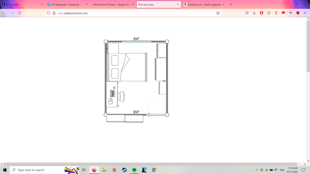Viewport: 310px width, 174px height.
Task: Open the Windows Start menu
Action: coord(5,170)
